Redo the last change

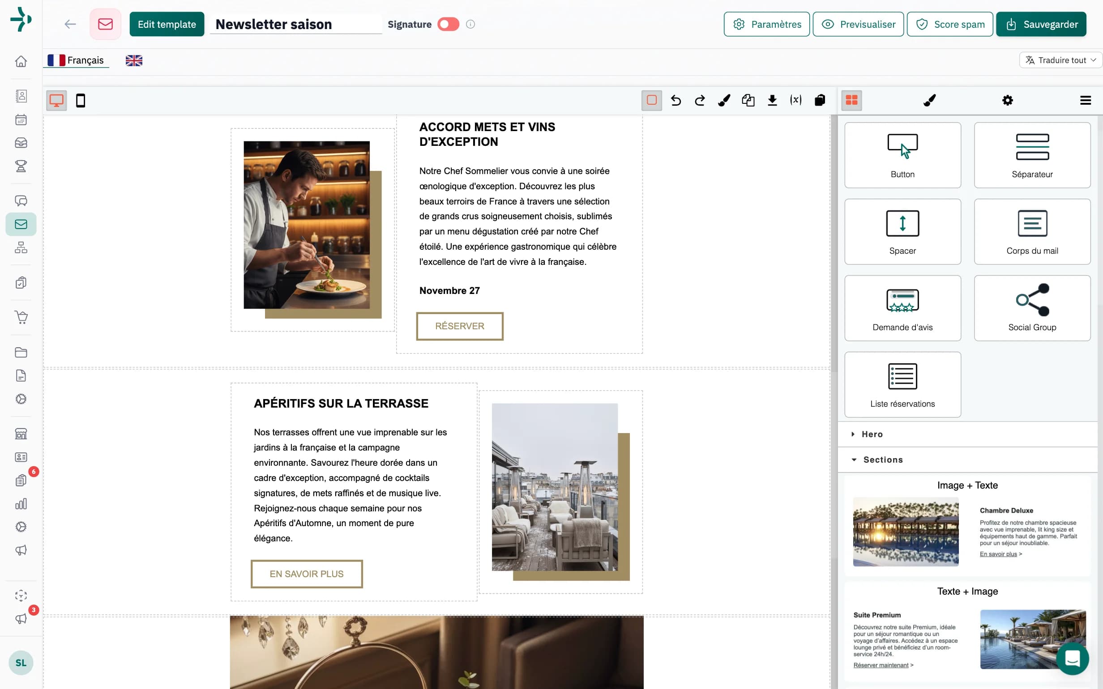(700, 100)
